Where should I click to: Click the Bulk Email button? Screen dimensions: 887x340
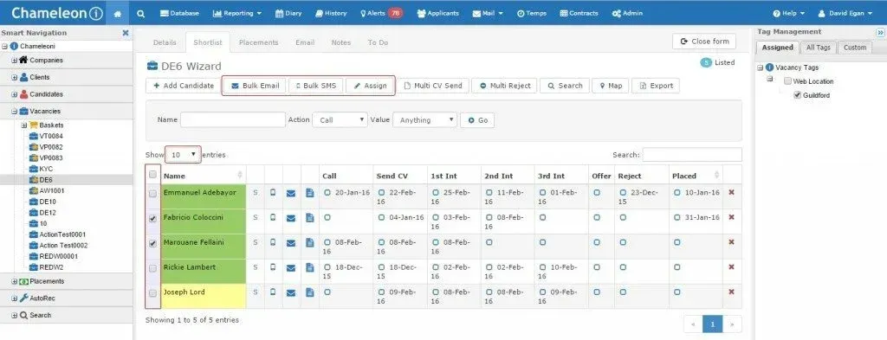[255, 86]
